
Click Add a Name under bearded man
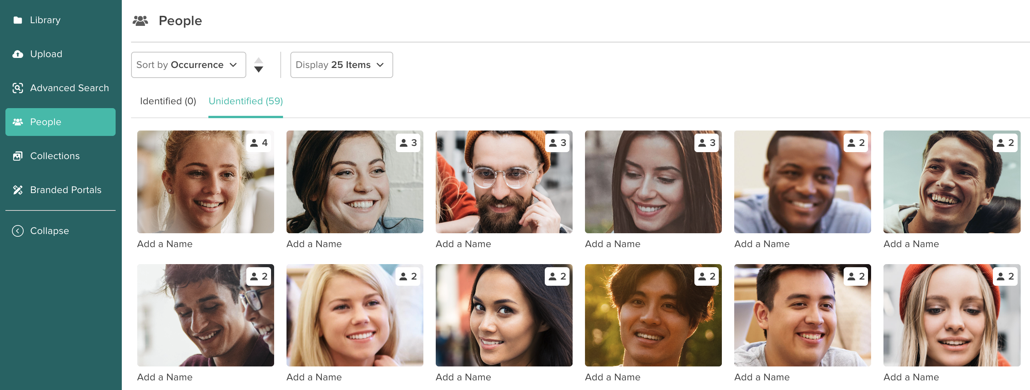coord(463,244)
